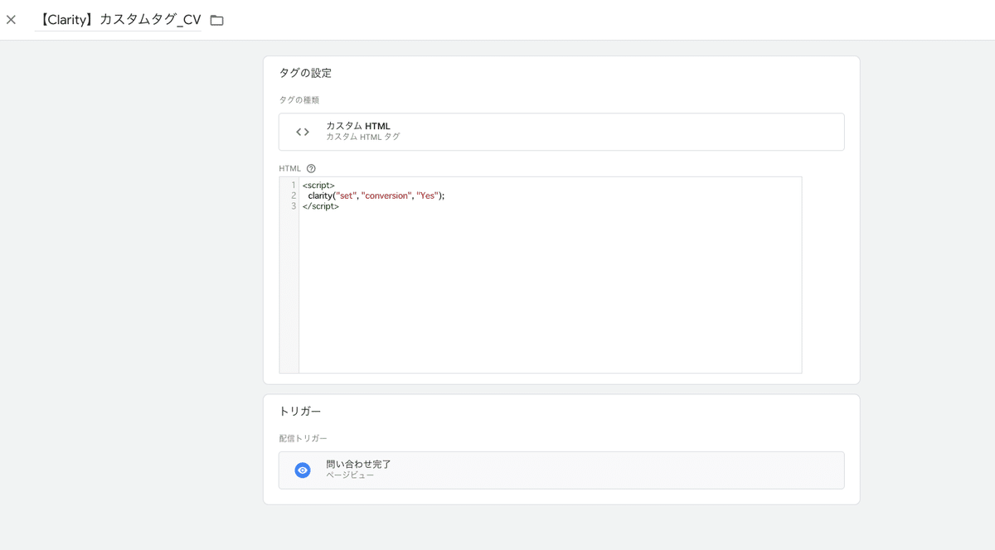
Task: Click line number 2 in the gutter
Action: [294, 195]
